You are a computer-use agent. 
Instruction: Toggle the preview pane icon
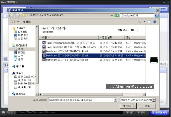click(x=149, y=22)
